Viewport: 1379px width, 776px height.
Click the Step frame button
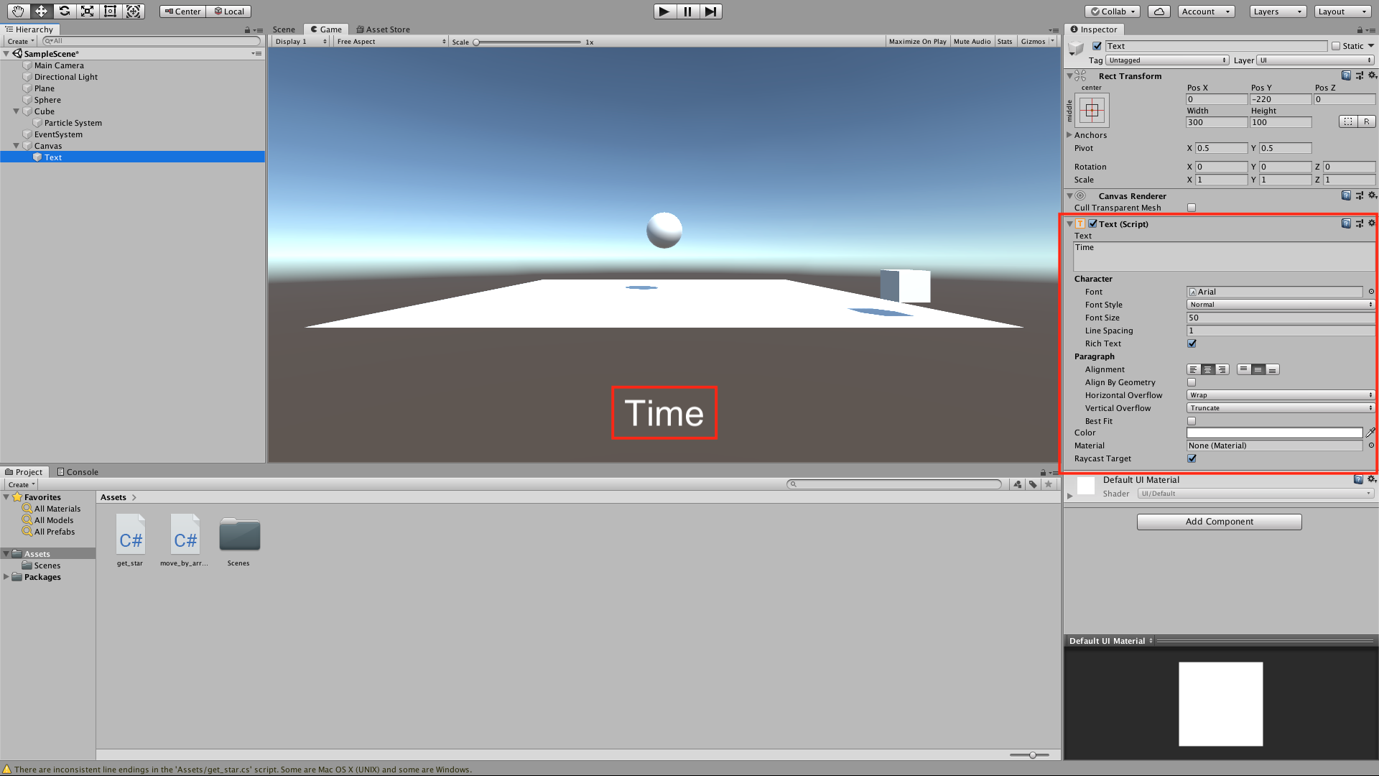710,11
